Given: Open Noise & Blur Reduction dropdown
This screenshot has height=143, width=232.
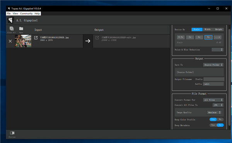Looking at the screenshot, I should tap(217, 50).
